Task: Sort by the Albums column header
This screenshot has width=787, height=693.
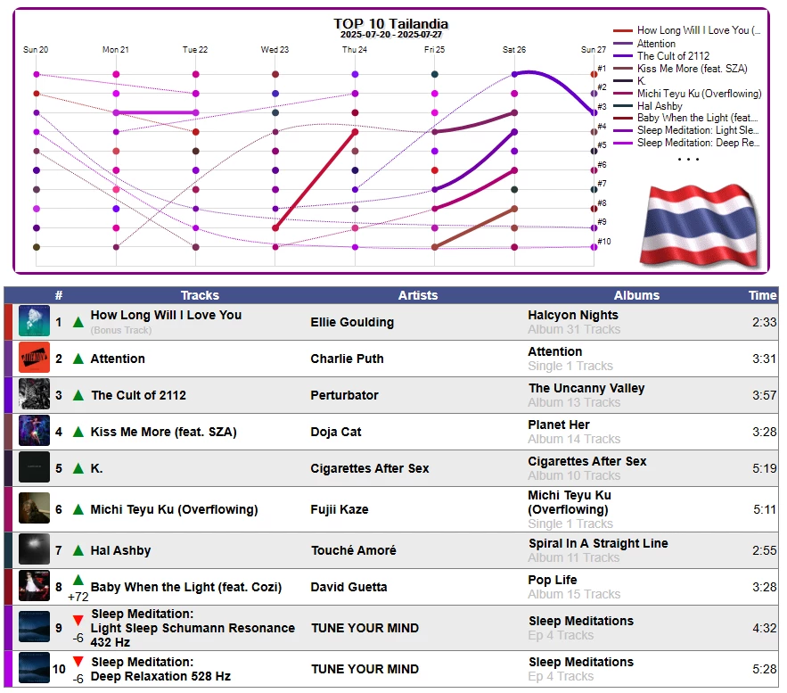Action: 636,295
